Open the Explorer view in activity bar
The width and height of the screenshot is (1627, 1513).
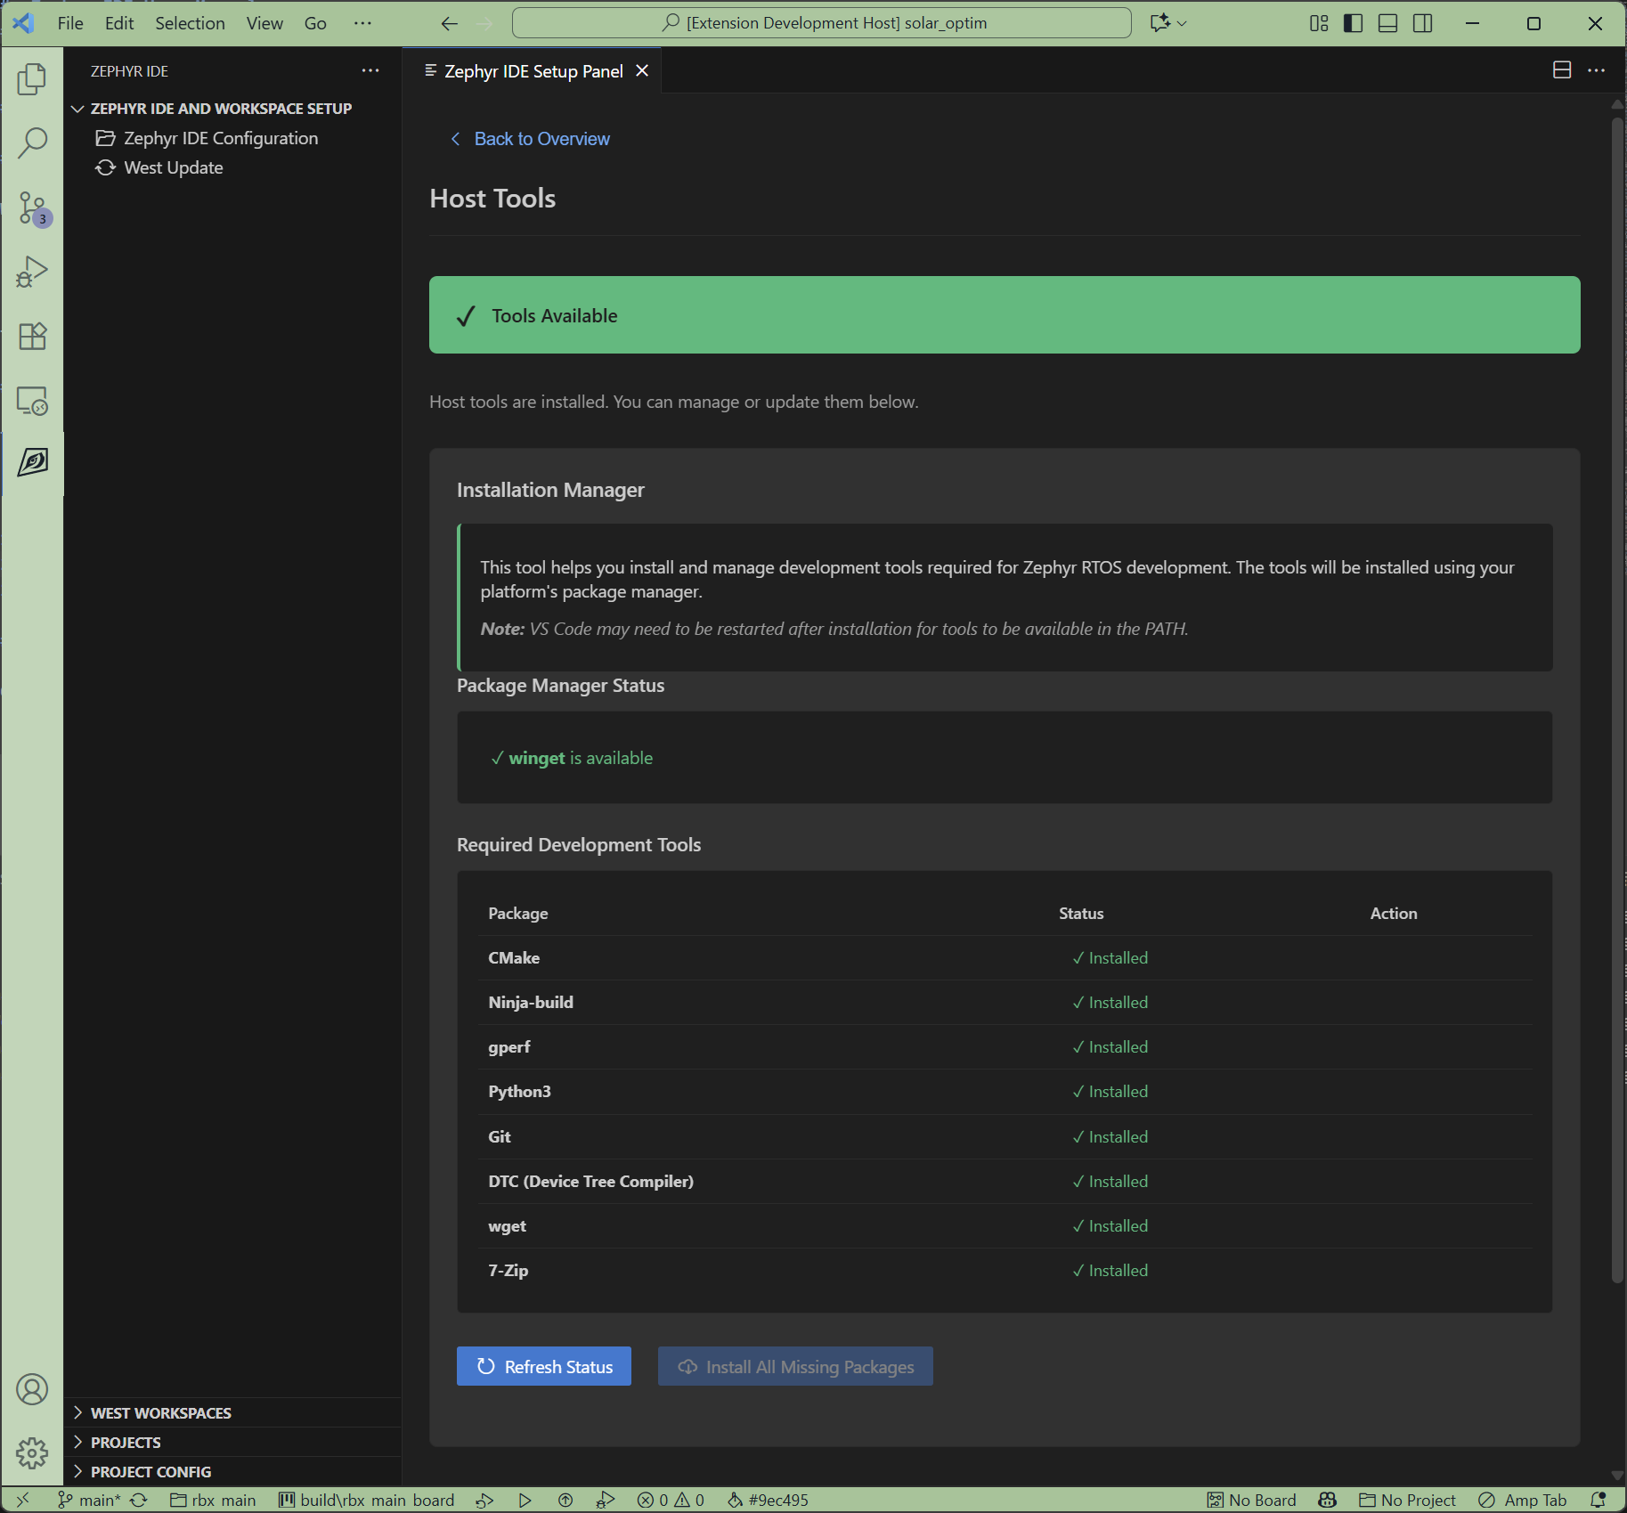click(32, 78)
